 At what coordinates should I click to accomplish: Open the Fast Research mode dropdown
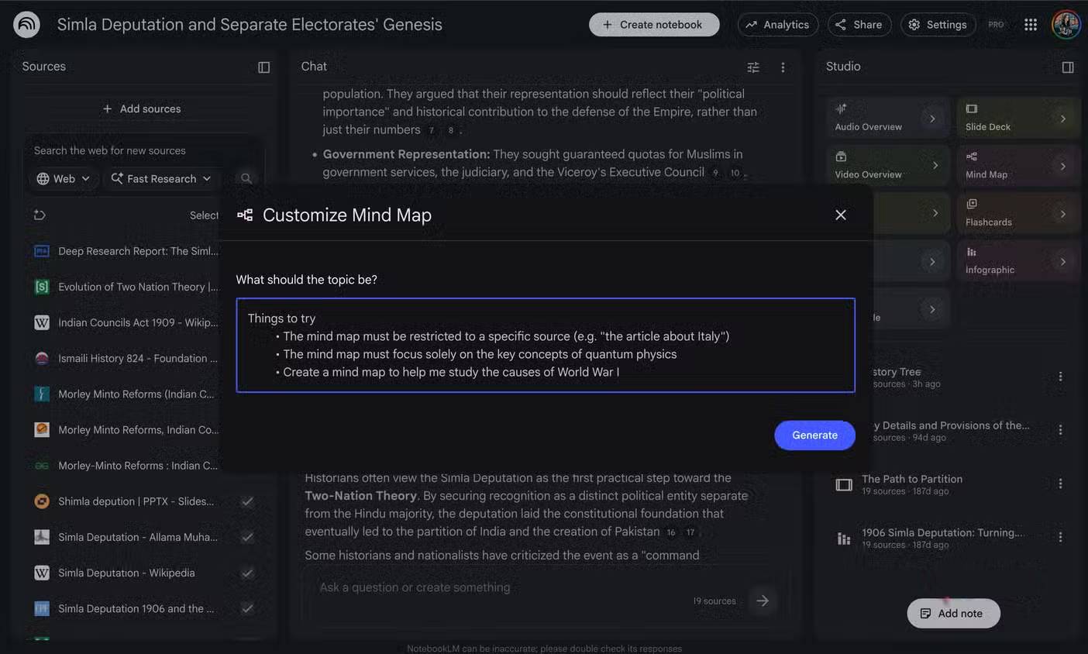click(x=160, y=178)
